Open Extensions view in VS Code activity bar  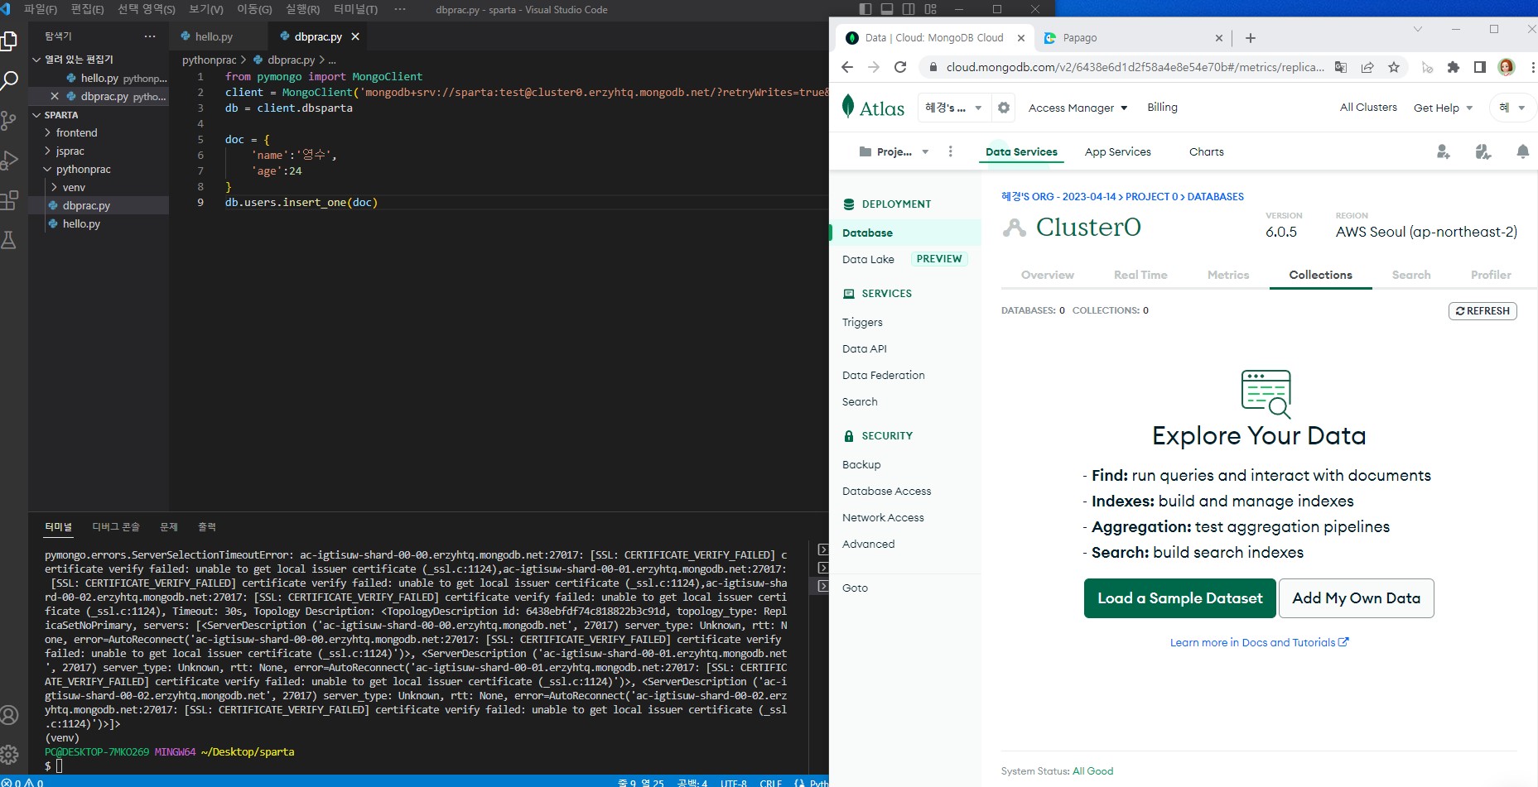pyautogui.click(x=9, y=200)
